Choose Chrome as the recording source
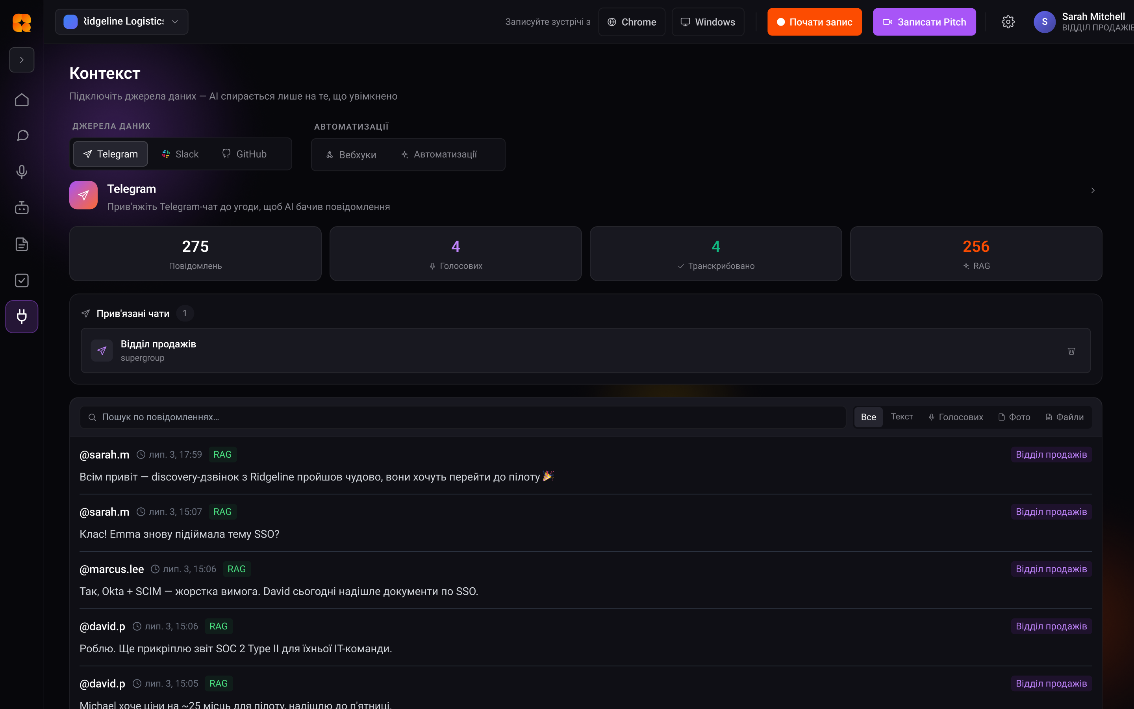Image resolution: width=1134 pixels, height=709 pixels. [632, 22]
